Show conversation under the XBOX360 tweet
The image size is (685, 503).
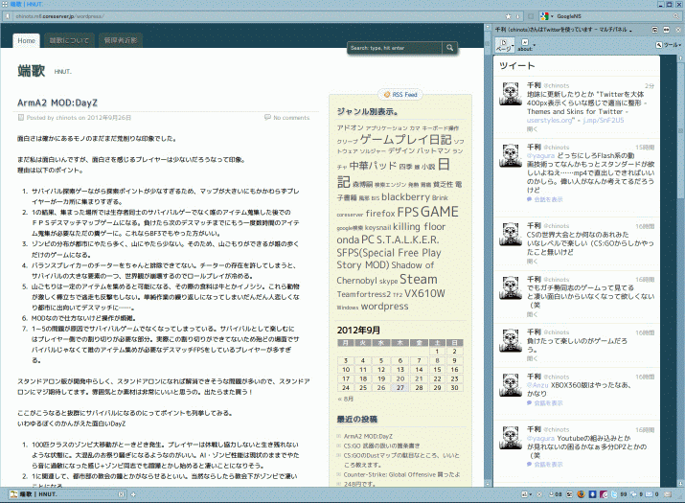548,403
